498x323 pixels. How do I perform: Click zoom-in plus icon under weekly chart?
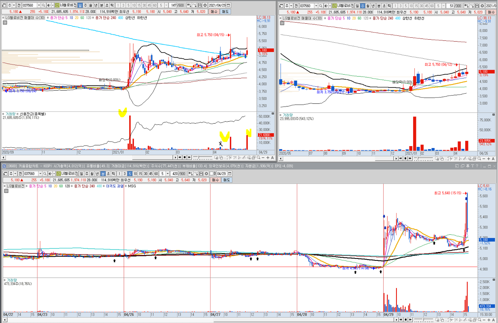[x=488, y=158]
